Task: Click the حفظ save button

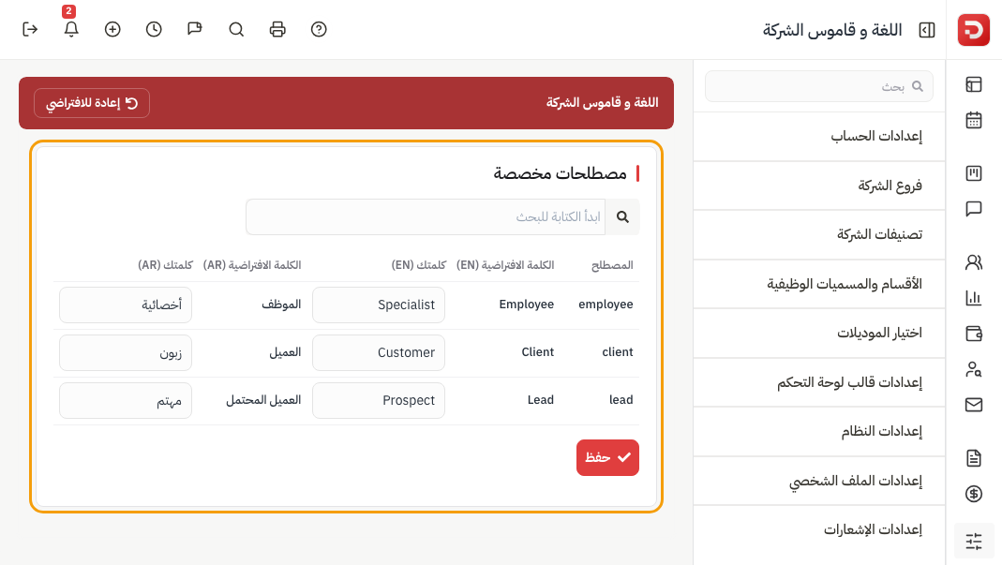Action: tap(607, 457)
